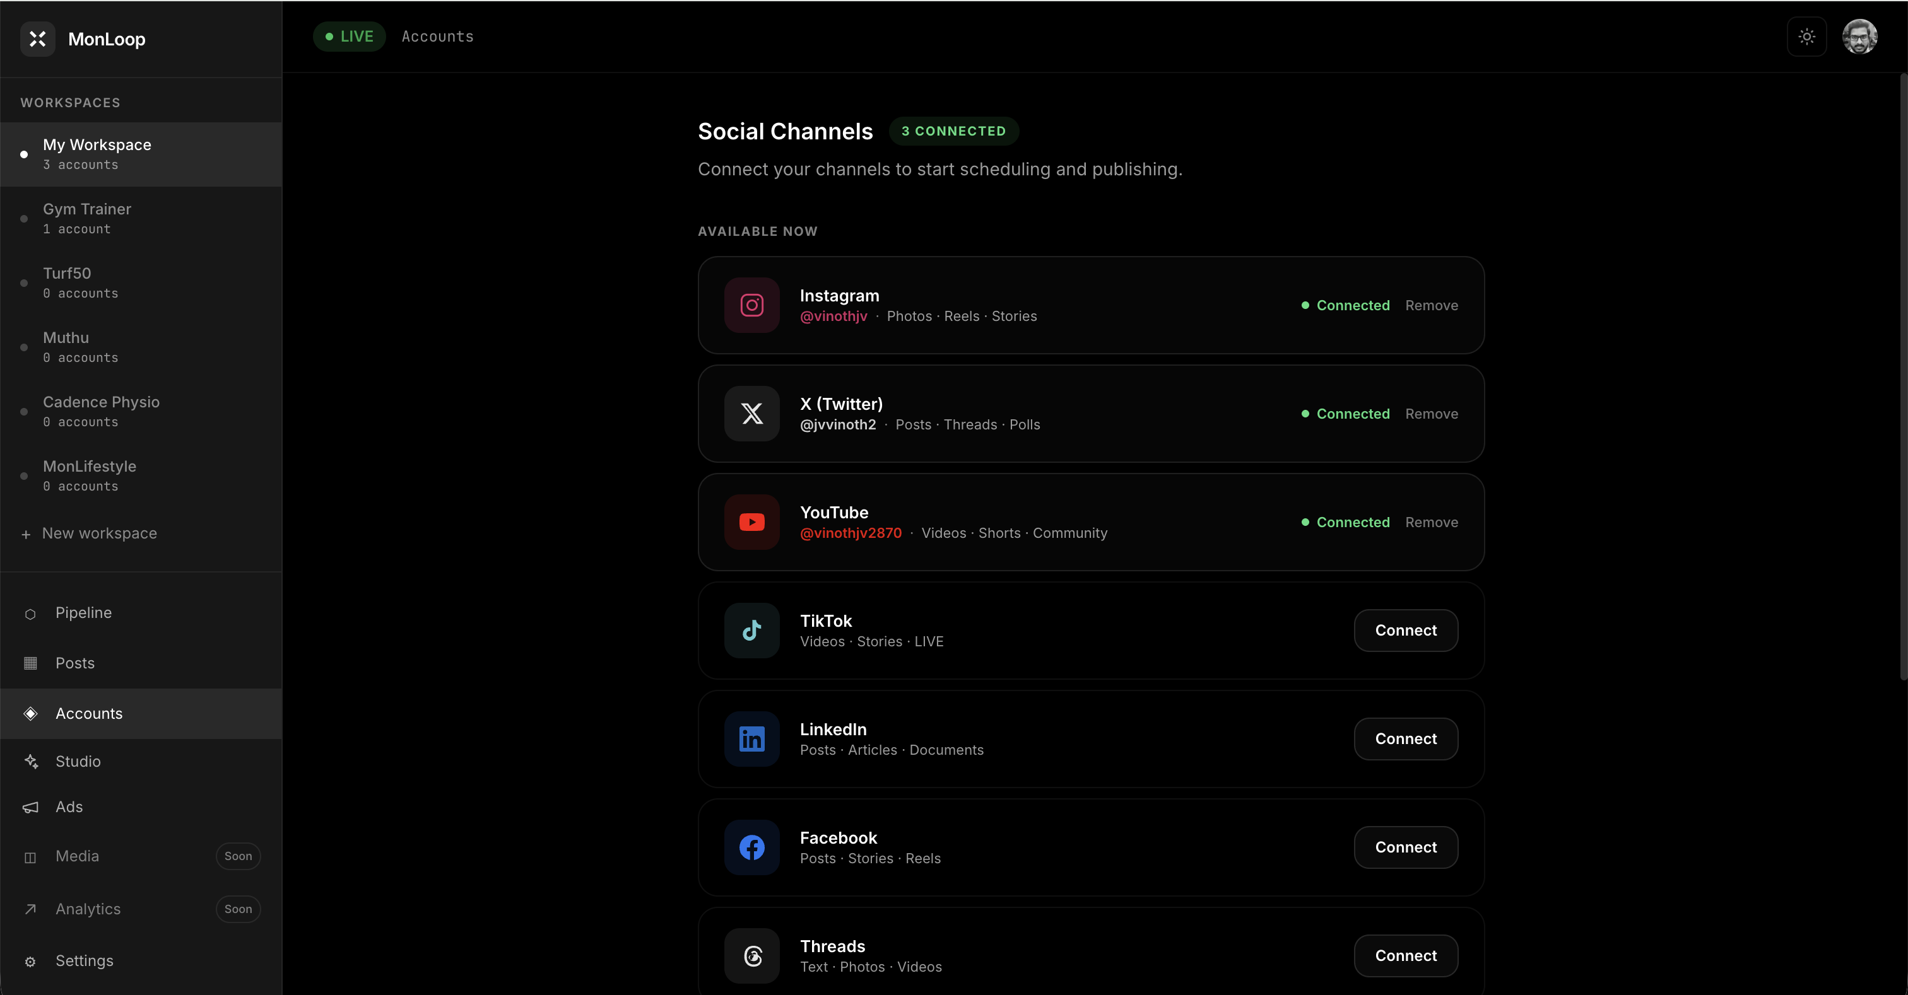Viewport: 1908px width, 995px height.
Task: Click the @vinothjv2870 YouTube handle
Action: (851, 533)
